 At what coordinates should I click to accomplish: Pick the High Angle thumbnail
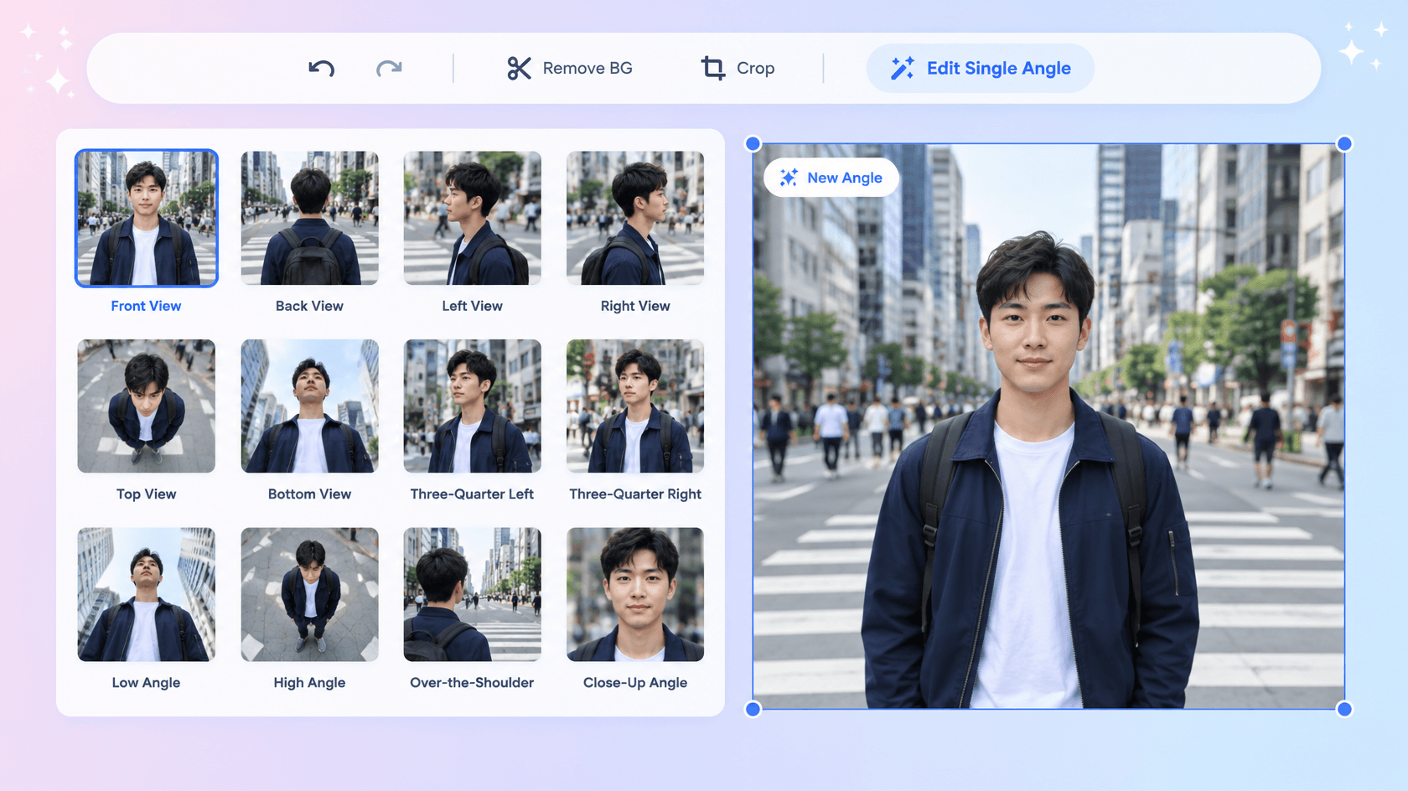[309, 594]
